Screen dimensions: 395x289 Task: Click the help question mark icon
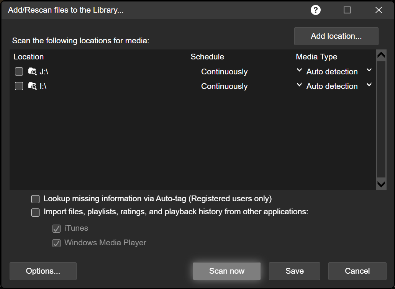point(315,10)
